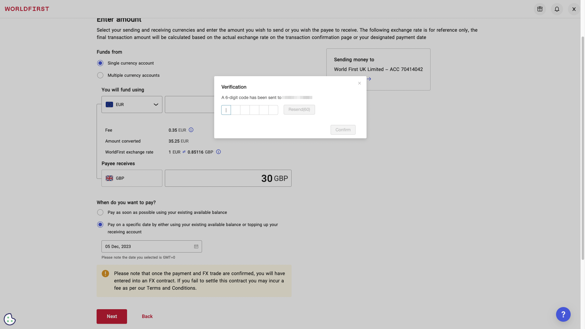Click the arrow in the Sending money to card

coord(369,79)
